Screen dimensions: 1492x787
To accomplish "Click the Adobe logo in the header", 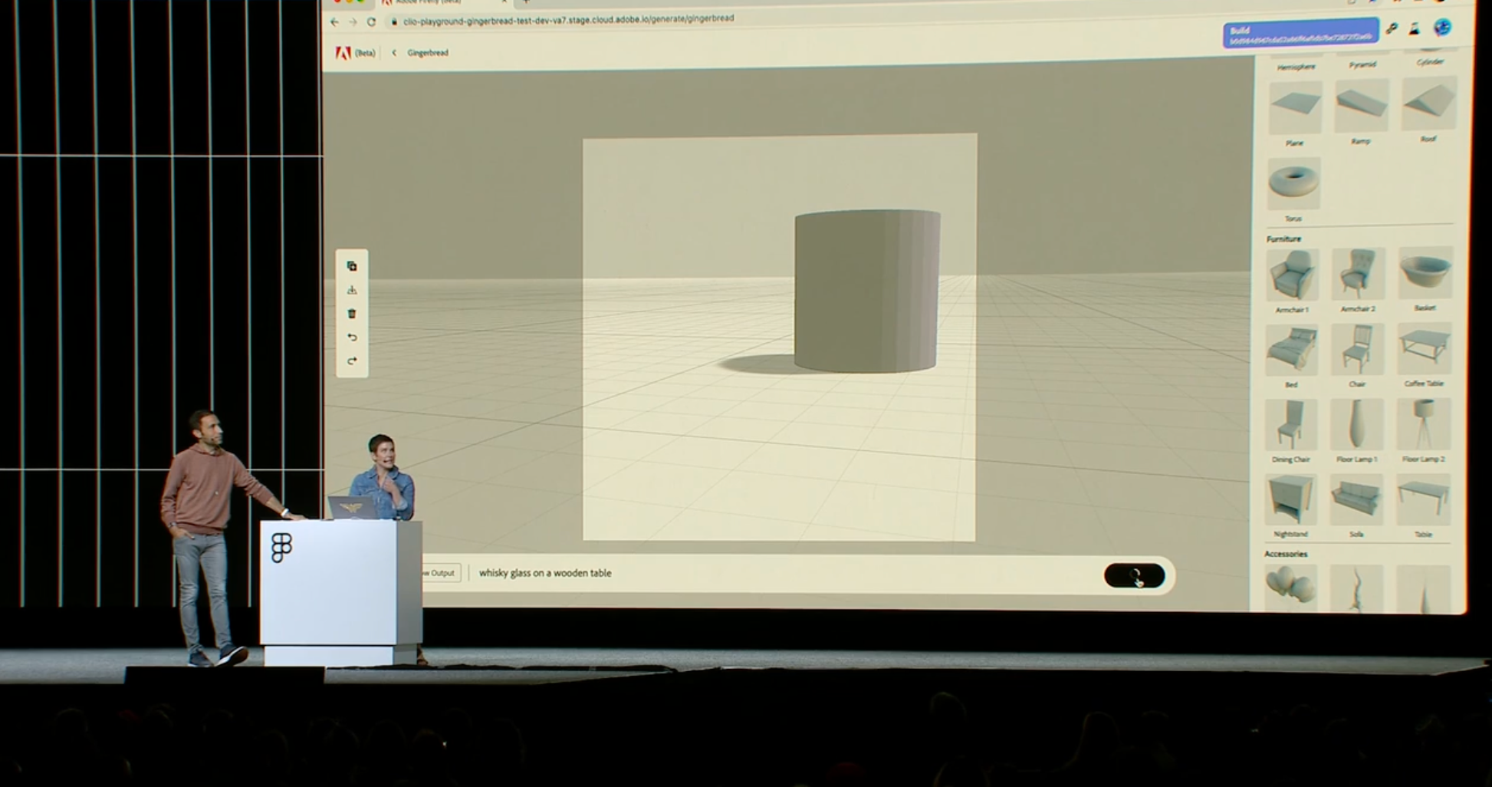I will 343,53.
